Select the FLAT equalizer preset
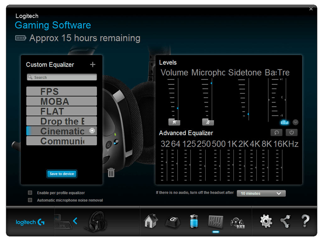322x243 pixels. point(62,111)
